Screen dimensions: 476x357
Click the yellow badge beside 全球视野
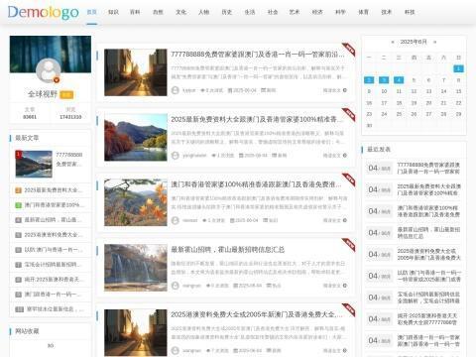pyautogui.click(x=66, y=95)
